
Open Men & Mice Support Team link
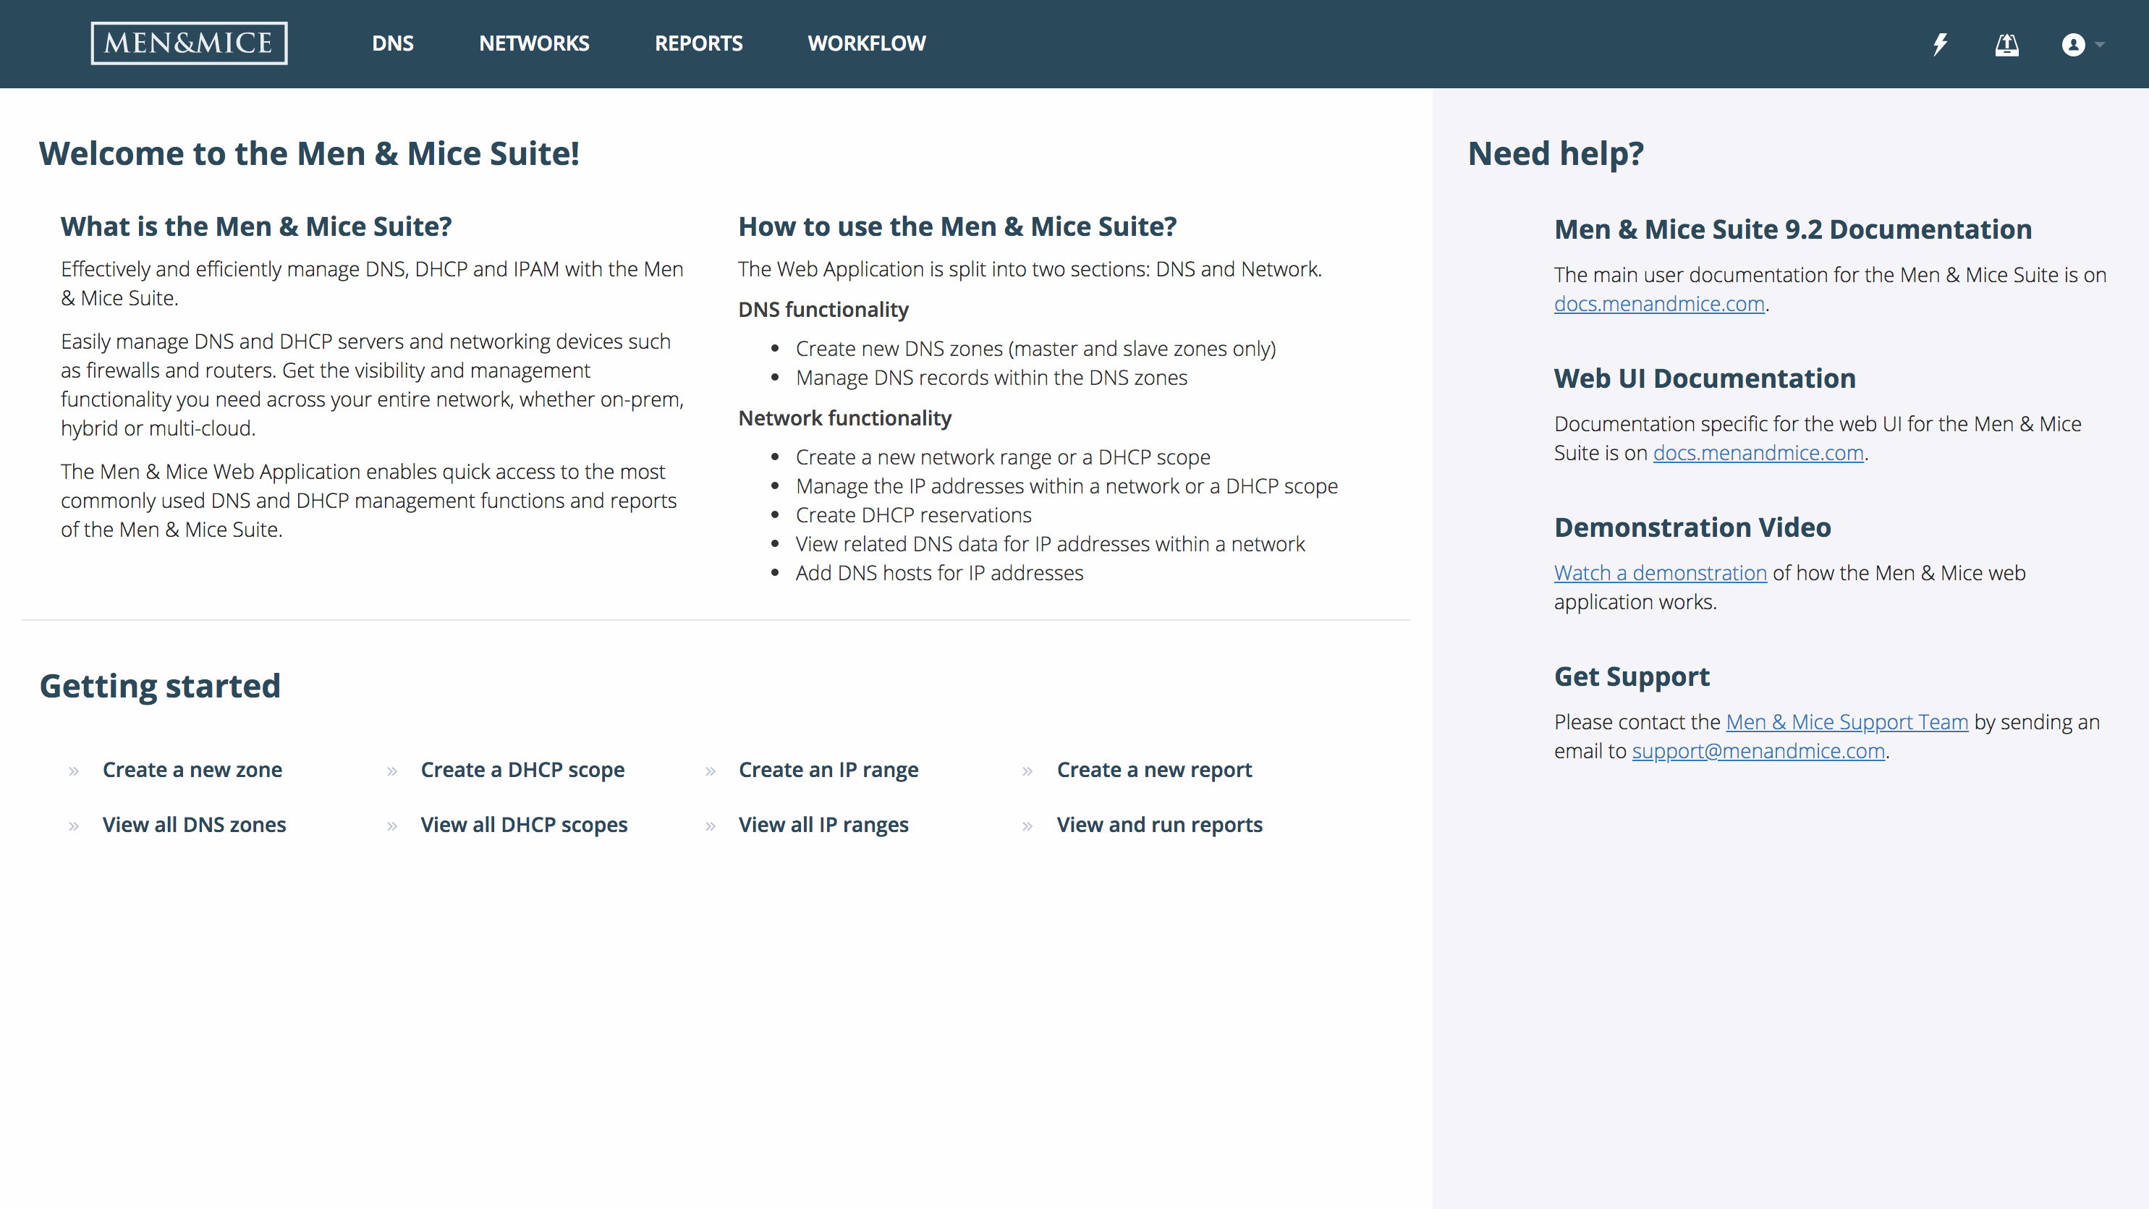[x=1846, y=722]
